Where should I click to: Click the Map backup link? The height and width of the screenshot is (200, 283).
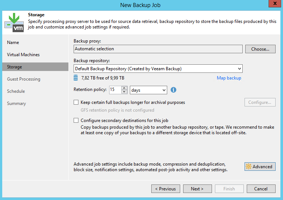point(229,78)
